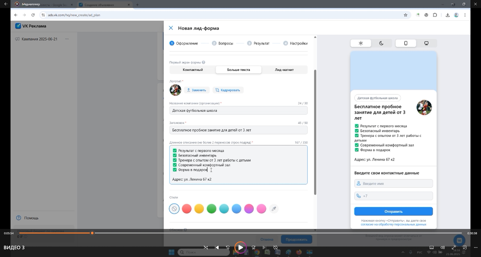Bookmark this page with star icon
Viewport: 481px width, 257px height.
click(406, 15)
